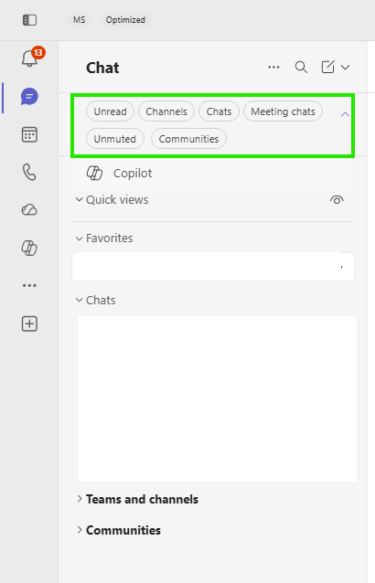The height and width of the screenshot is (583, 375).
Task: Open the Copilot app in sidebar
Action: click(29, 248)
